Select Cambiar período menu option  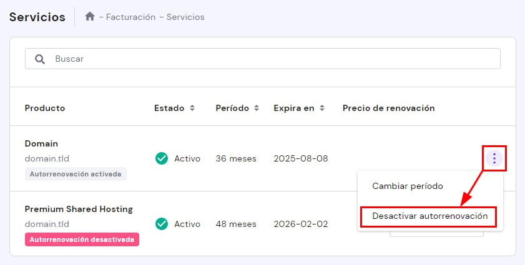tap(408, 186)
